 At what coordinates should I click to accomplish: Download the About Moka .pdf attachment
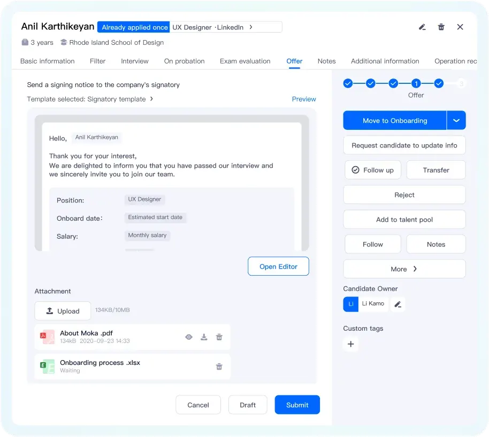tap(204, 337)
